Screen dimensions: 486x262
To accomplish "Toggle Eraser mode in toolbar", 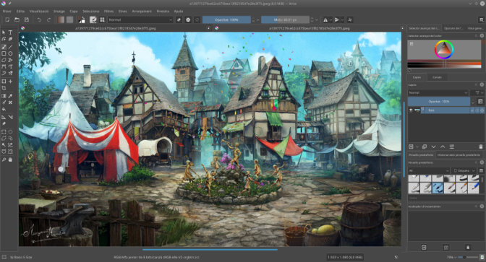I will point(179,19).
